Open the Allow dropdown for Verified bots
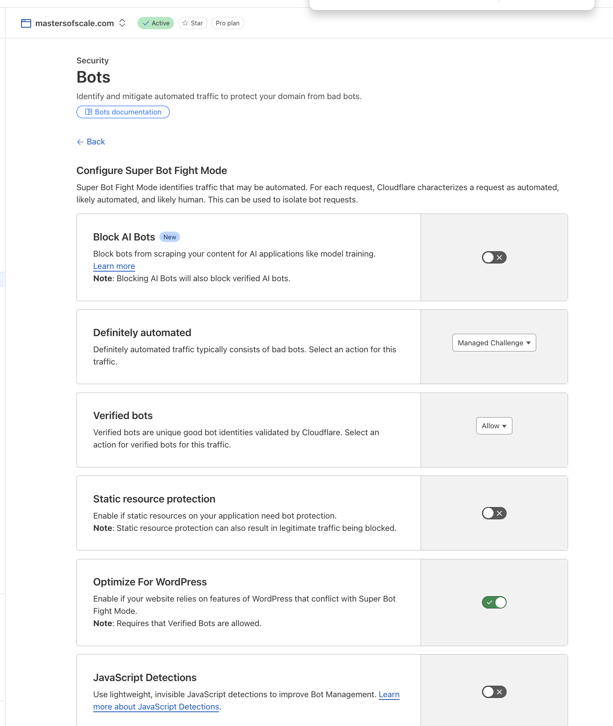The height and width of the screenshot is (726, 613). click(494, 426)
